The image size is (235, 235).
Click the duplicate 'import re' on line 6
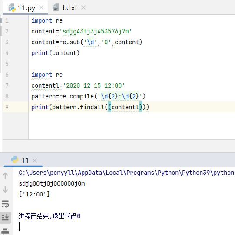coord(47,75)
